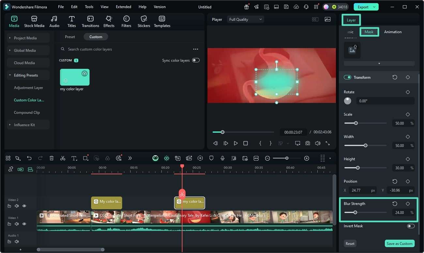Click the import mask image icon
Screen dimensions: 424x253
point(352,50)
